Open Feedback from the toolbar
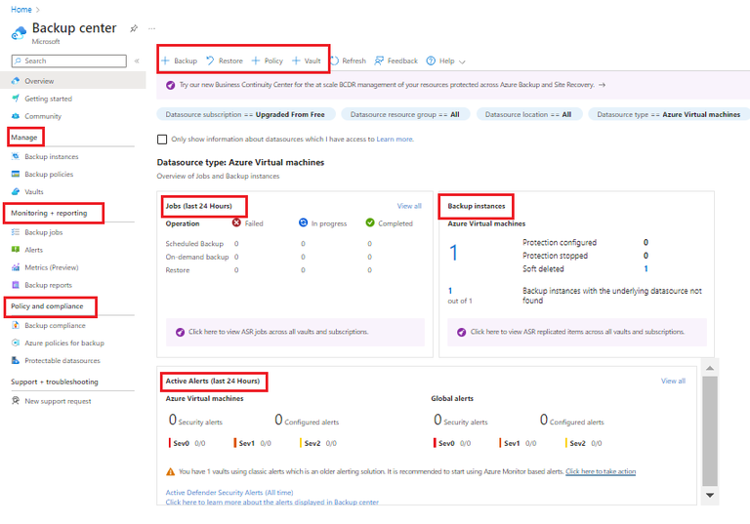This screenshot has height=524, width=750. tap(396, 60)
